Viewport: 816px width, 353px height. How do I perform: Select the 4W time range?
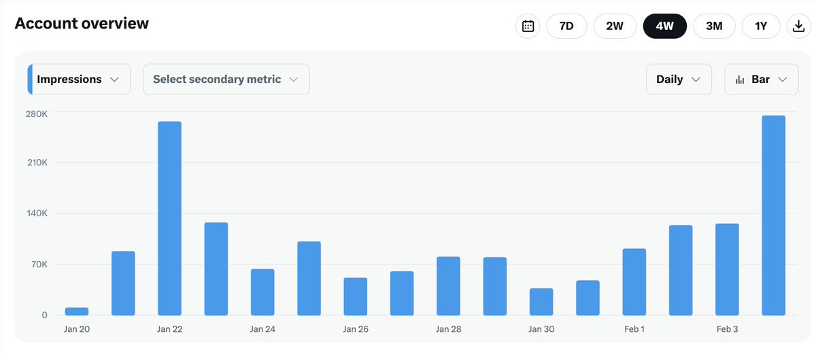pyautogui.click(x=665, y=27)
